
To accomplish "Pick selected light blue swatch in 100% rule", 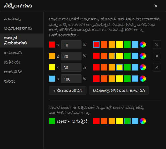I will (x=135, y=79).
